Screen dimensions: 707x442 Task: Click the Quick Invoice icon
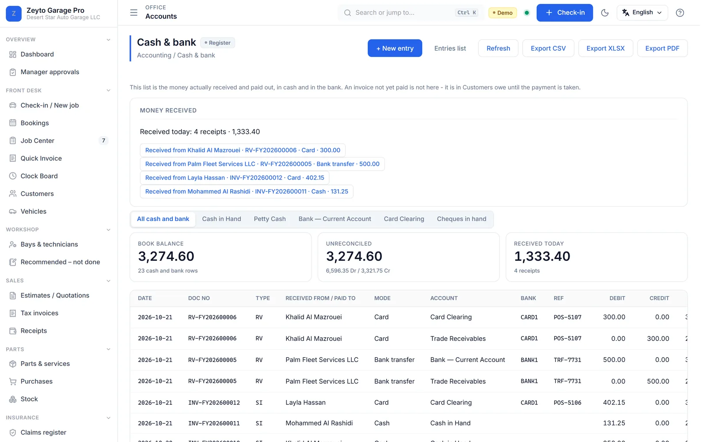tap(13, 158)
